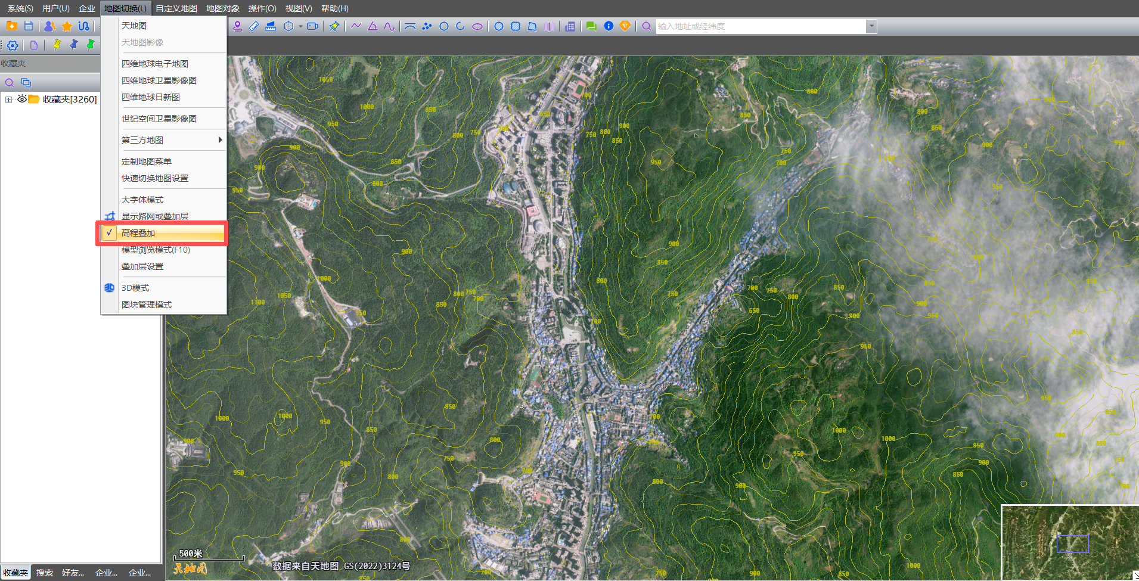Click the orange folder import icon
Screen dimensions: 1139x581
11,26
